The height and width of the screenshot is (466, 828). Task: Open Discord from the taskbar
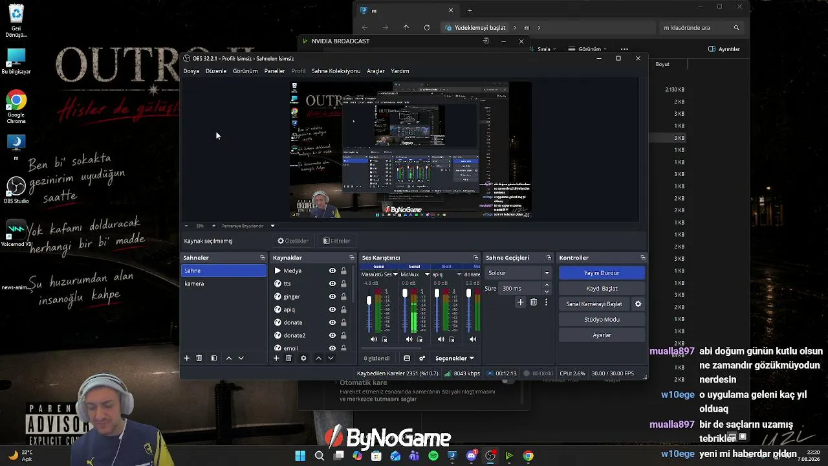[471, 456]
